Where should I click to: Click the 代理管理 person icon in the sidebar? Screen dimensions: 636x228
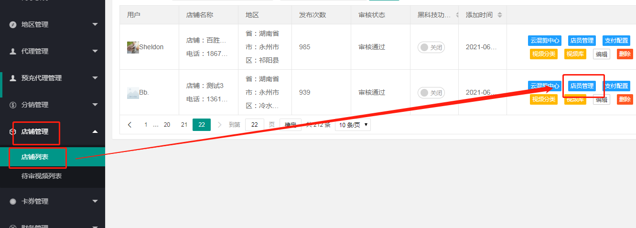click(x=13, y=51)
